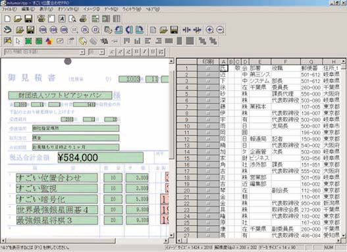Select column header F in the data grid
Screen dimensions: 347x252
[286, 62]
